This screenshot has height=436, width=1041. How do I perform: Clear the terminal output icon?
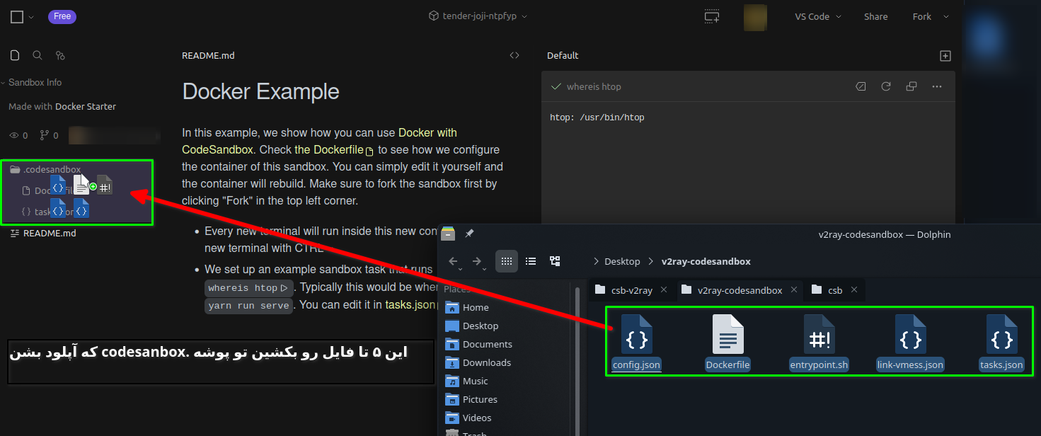[861, 86]
